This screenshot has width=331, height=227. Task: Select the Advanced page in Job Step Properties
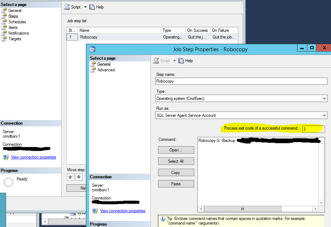106,70
